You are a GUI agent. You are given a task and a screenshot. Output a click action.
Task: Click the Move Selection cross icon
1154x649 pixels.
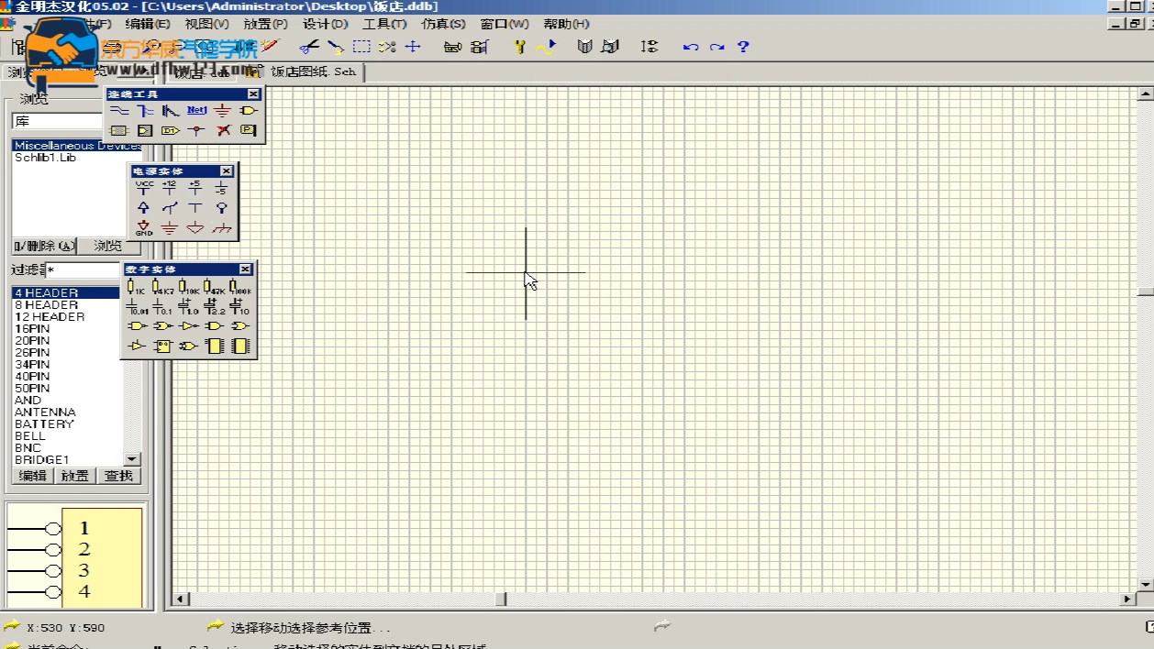pyautogui.click(x=413, y=46)
